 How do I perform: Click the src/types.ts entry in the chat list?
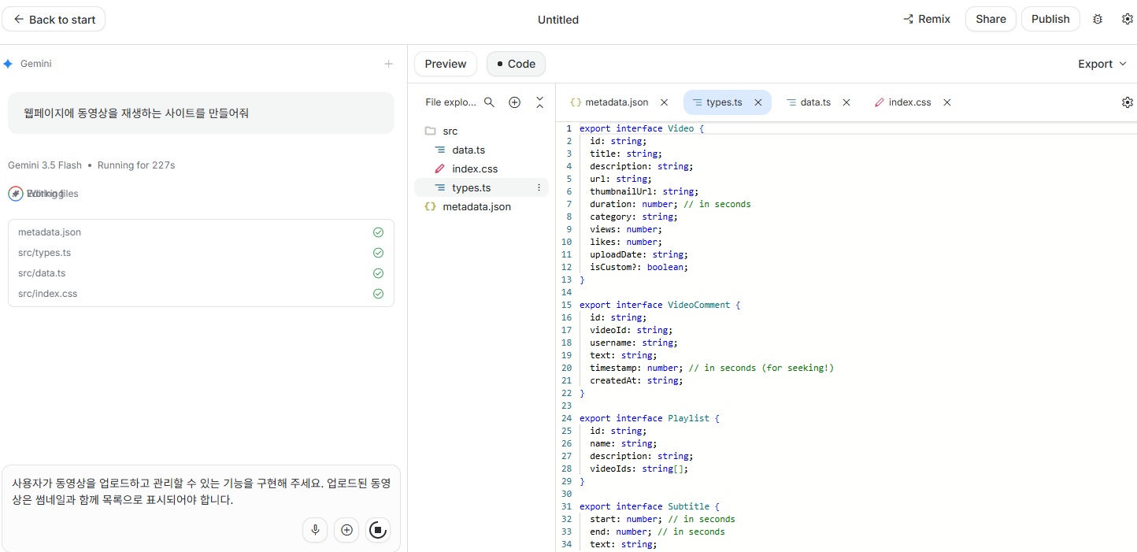45,253
